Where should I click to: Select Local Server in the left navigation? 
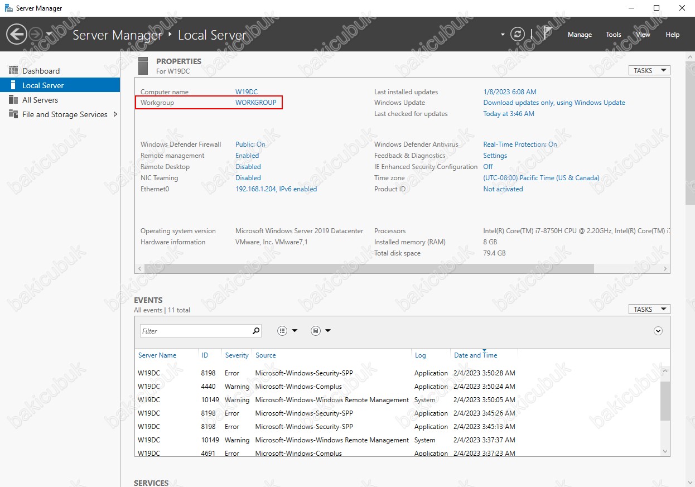(60, 85)
